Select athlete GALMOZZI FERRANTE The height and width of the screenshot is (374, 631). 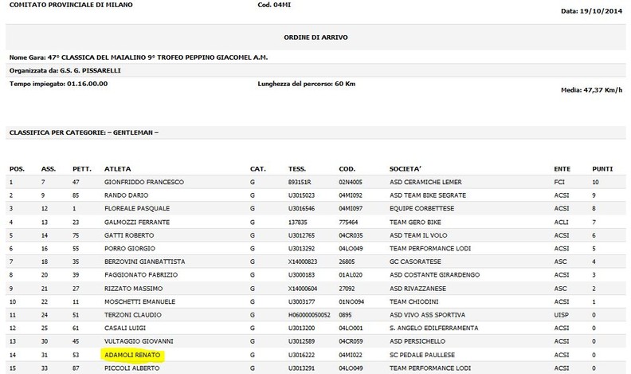click(x=137, y=222)
